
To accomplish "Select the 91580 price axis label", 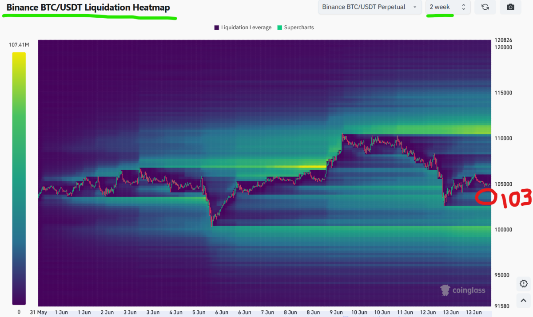I will click(501, 306).
